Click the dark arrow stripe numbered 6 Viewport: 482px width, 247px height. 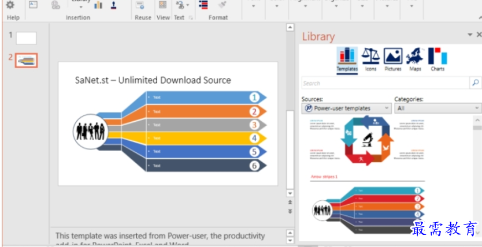[x=206, y=166]
